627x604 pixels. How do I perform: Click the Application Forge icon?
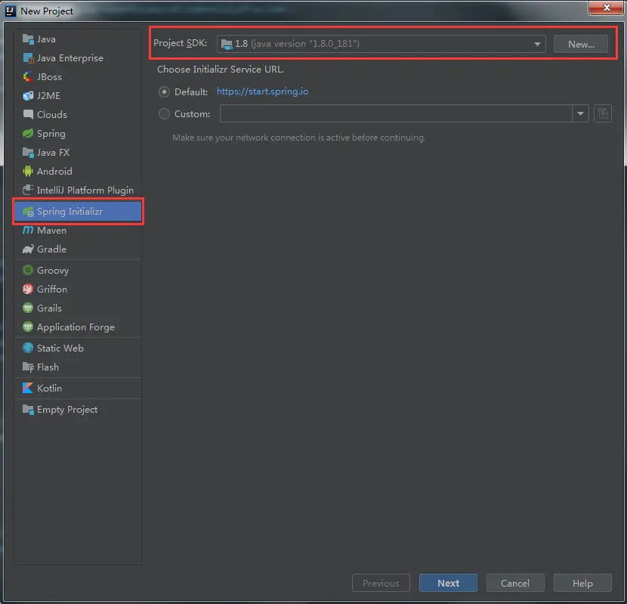tap(28, 327)
